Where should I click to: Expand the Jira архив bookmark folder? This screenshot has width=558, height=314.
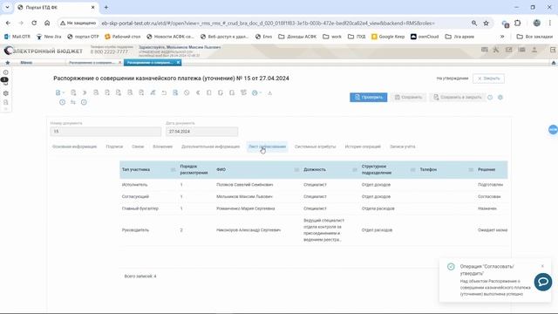coord(459,37)
